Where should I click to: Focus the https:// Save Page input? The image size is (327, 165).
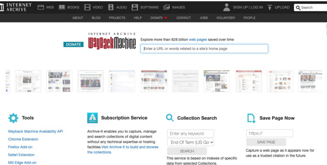(270, 133)
